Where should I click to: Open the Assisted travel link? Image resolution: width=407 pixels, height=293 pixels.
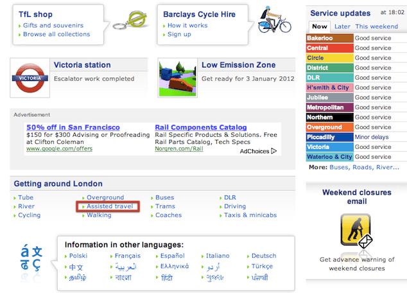point(110,206)
